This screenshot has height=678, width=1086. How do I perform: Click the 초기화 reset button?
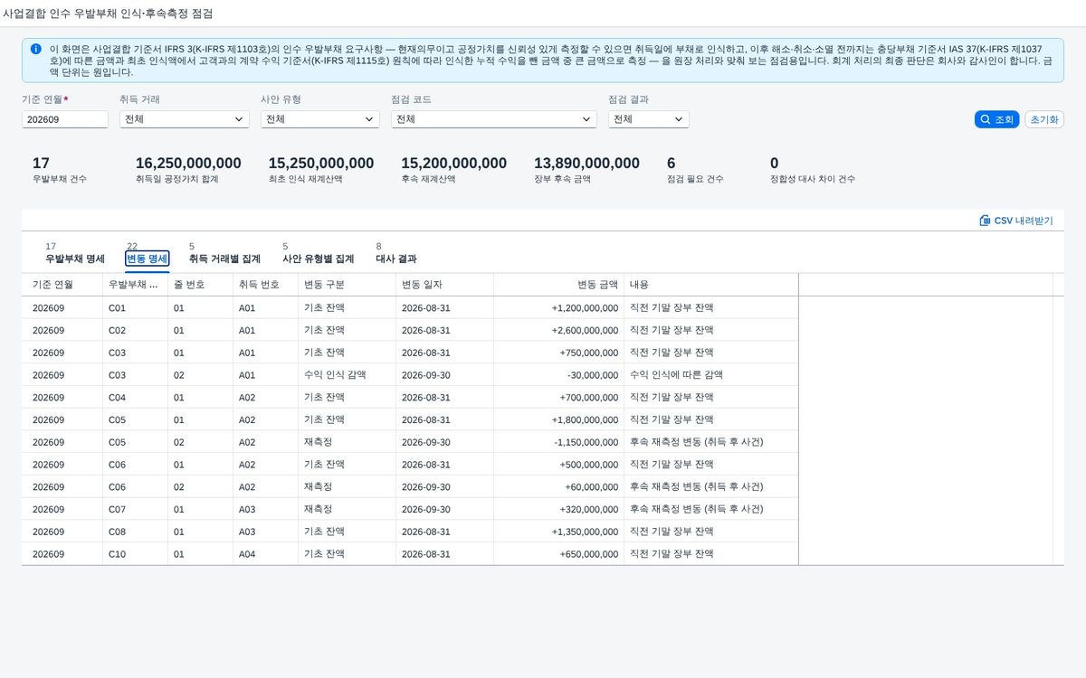pyautogui.click(x=1044, y=119)
